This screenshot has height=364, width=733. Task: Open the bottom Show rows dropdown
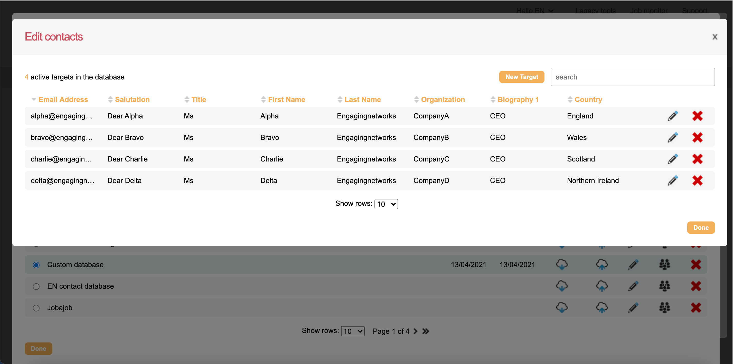coord(353,331)
